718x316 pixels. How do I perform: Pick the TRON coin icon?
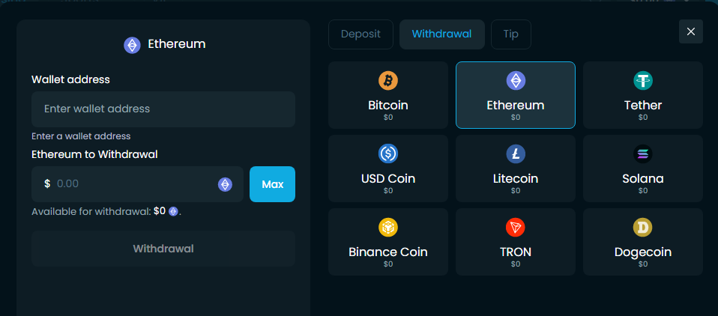point(516,227)
